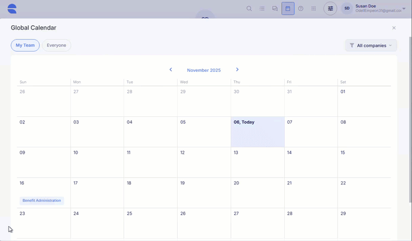Screen dimensions: 412x241
Task: Select day 14 in the calendar
Action: pyautogui.click(x=311, y=162)
